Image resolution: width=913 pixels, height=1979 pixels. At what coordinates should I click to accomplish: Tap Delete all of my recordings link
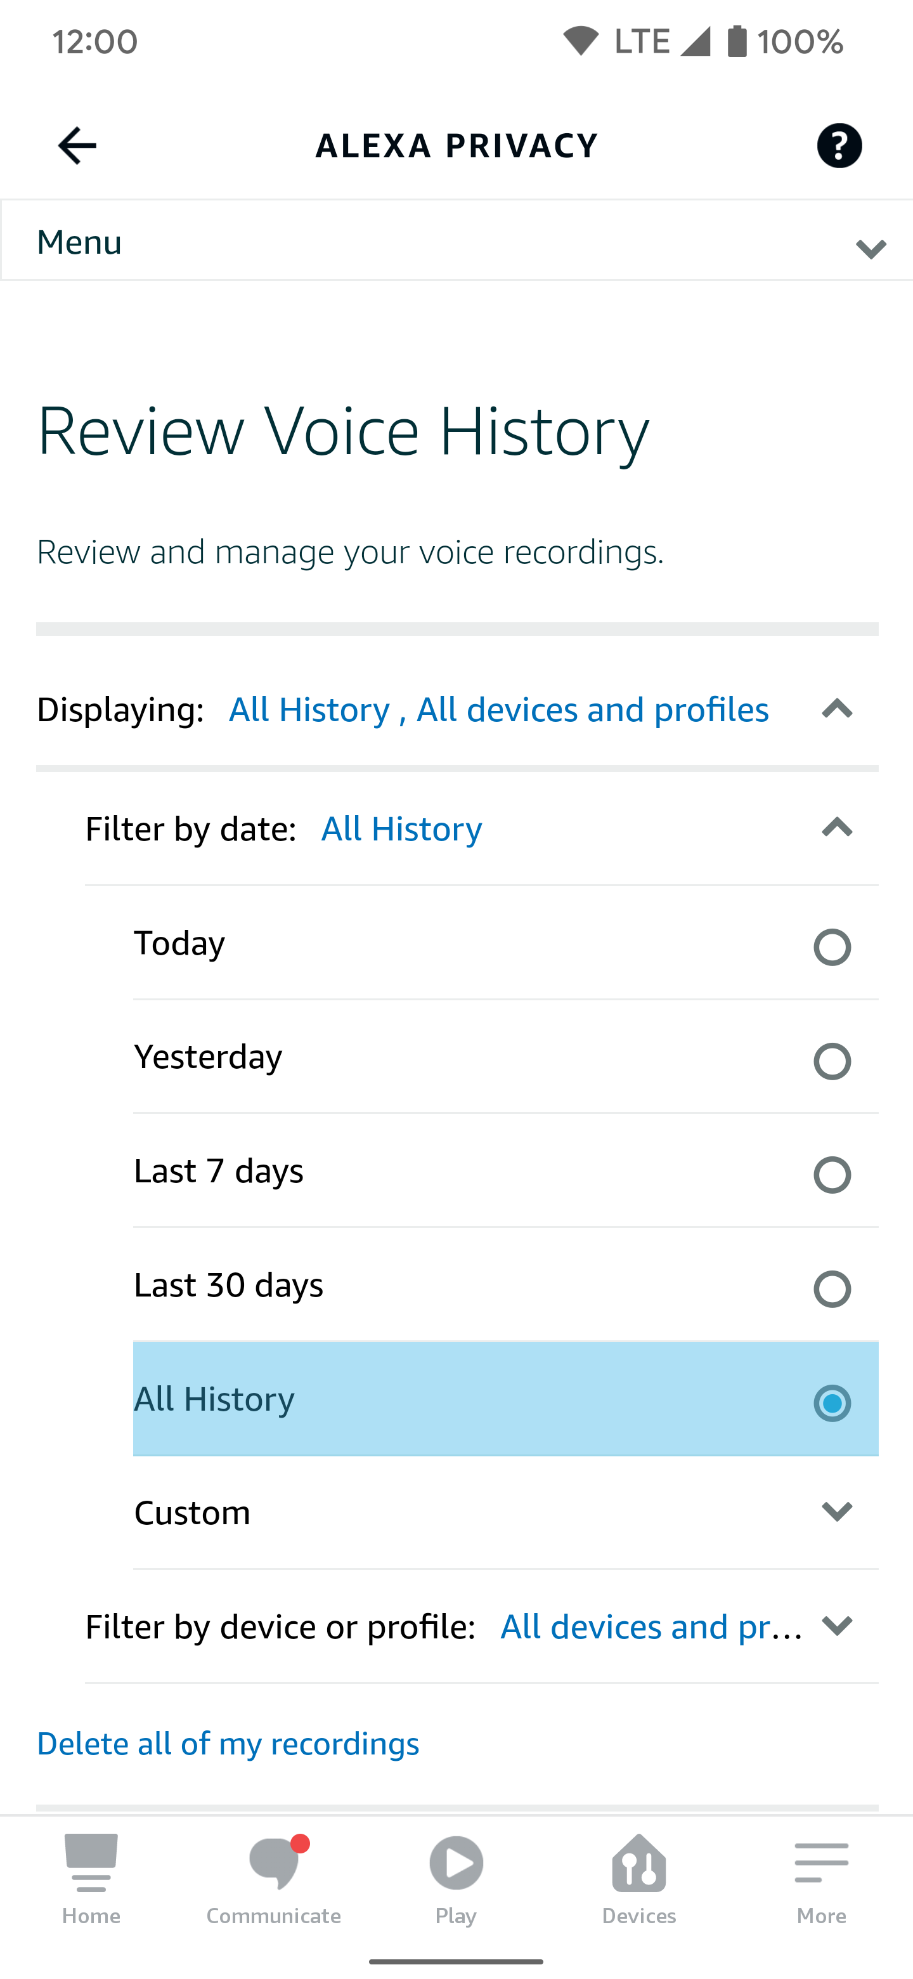coord(228,1743)
